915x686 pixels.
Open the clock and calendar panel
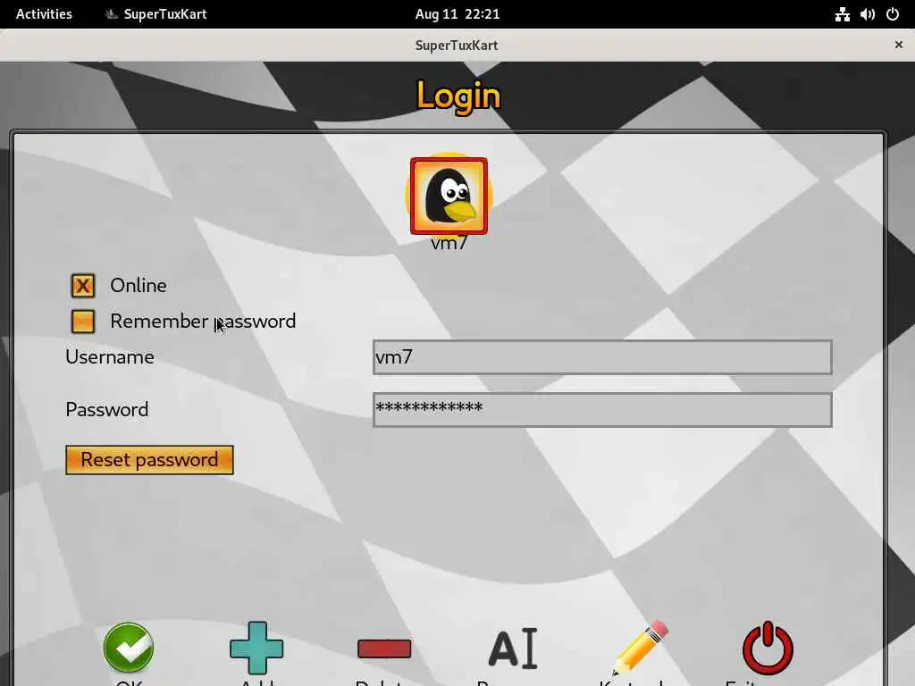[x=457, y=14]
